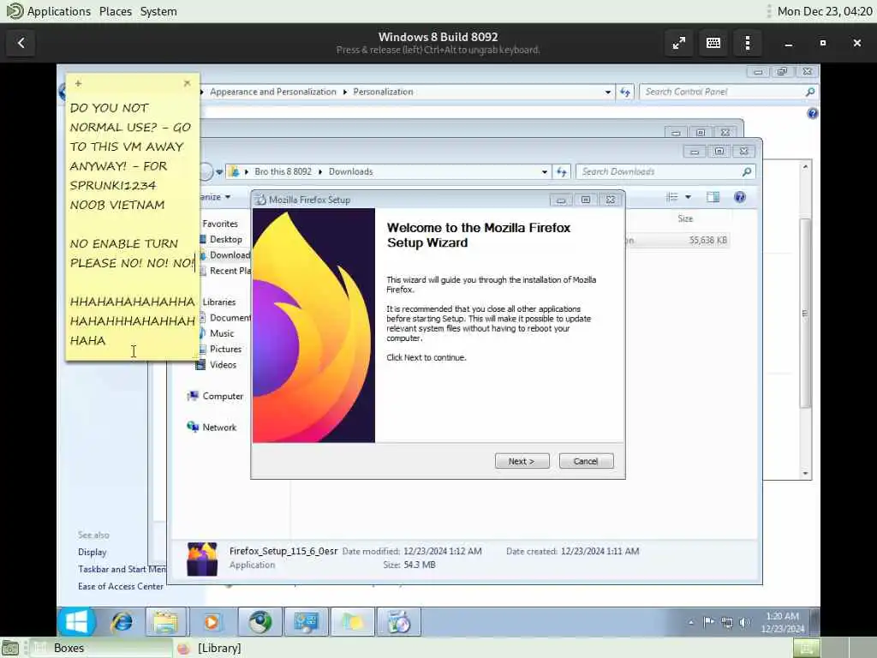Open File Explorer taskbar icon
Image resolution: width=877 pixels, height=658 pixels.
point(165,622)
